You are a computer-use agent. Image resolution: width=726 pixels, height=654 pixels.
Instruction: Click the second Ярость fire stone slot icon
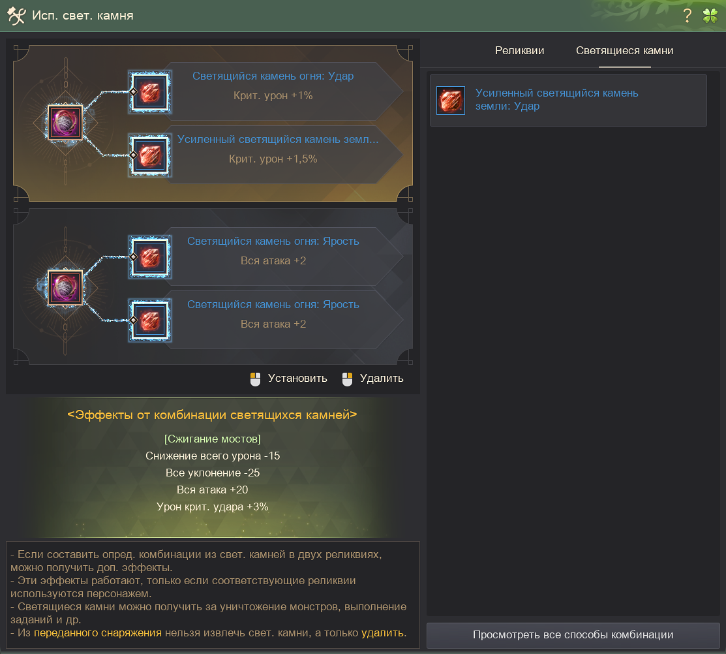pyautogui.click(x=150, y=320)
